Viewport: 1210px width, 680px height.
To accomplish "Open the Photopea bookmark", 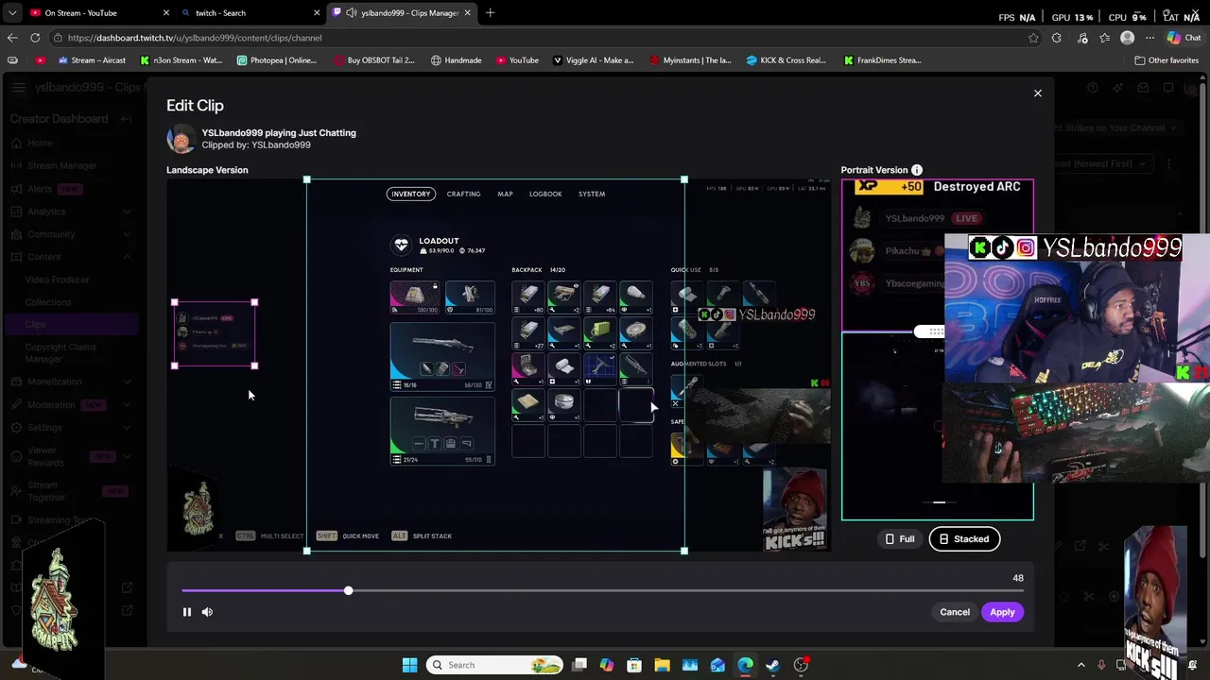I will 277,60.
